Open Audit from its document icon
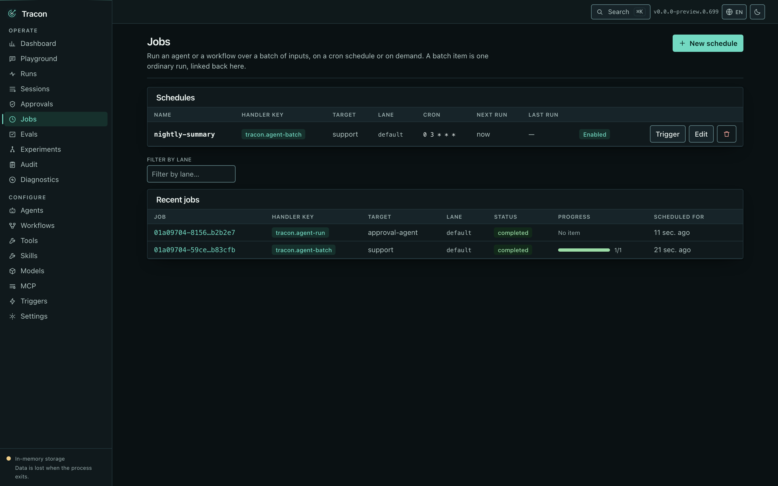Screen dimensions: 778x486 pyautogui.click(x=12, y=165)
